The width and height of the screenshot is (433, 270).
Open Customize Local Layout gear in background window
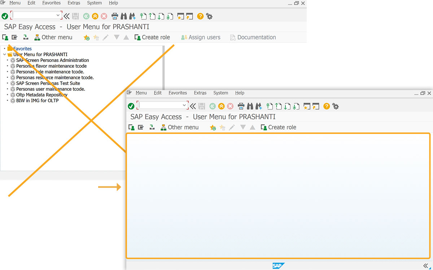[209, 16]
